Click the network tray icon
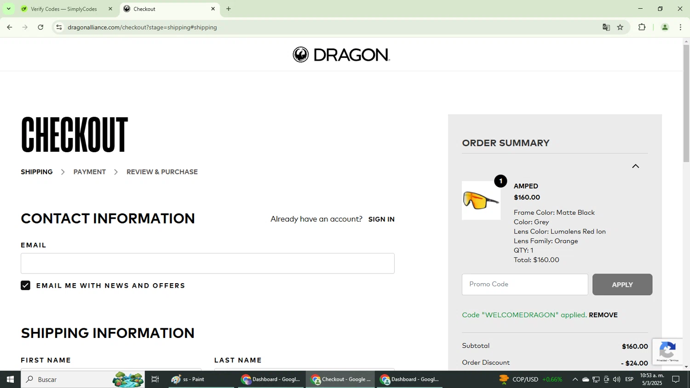 pyautogui.click(x=596, y=379)
